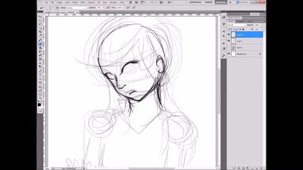Open layer Fill arrow in Layers panel
Viewport: 303px width, 170px height.
click(261, 29)
